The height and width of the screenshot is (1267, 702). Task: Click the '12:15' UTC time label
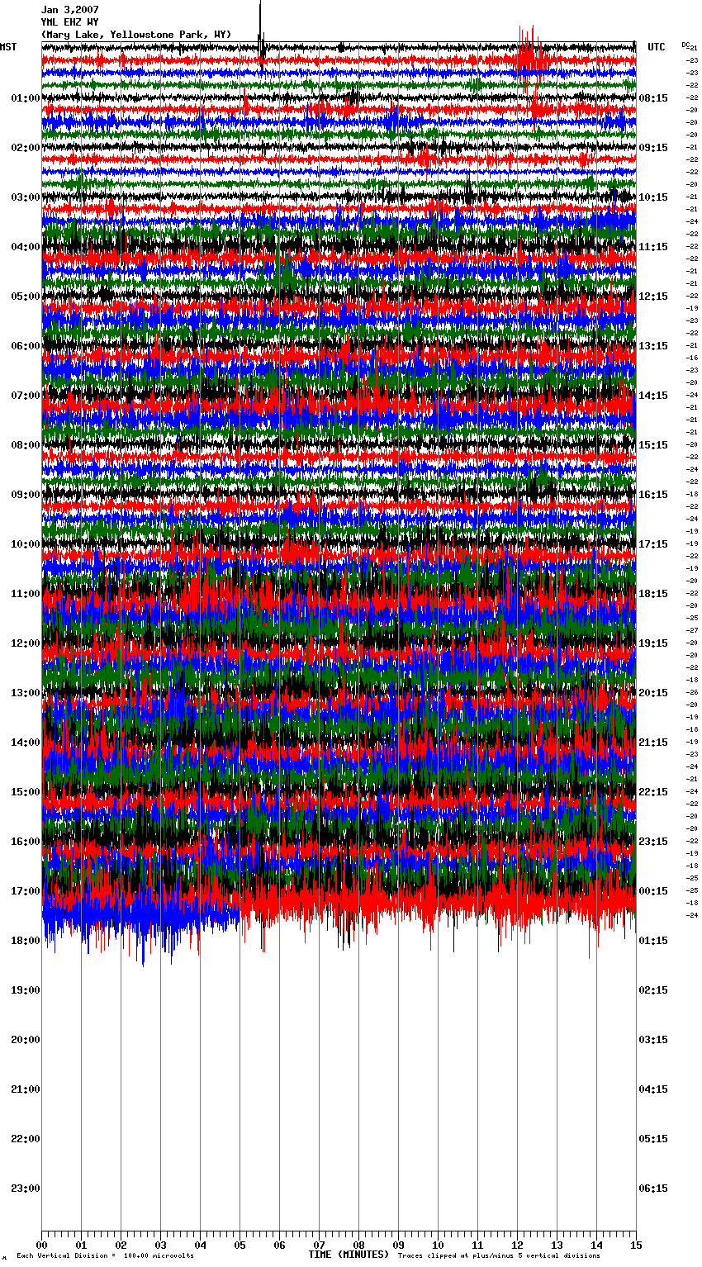coord(653,297)
